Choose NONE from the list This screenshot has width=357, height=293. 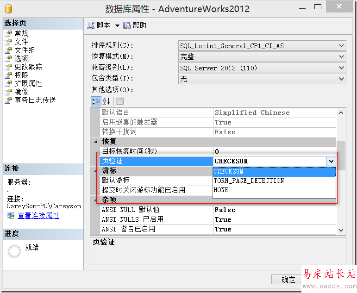tap(274, 190)
